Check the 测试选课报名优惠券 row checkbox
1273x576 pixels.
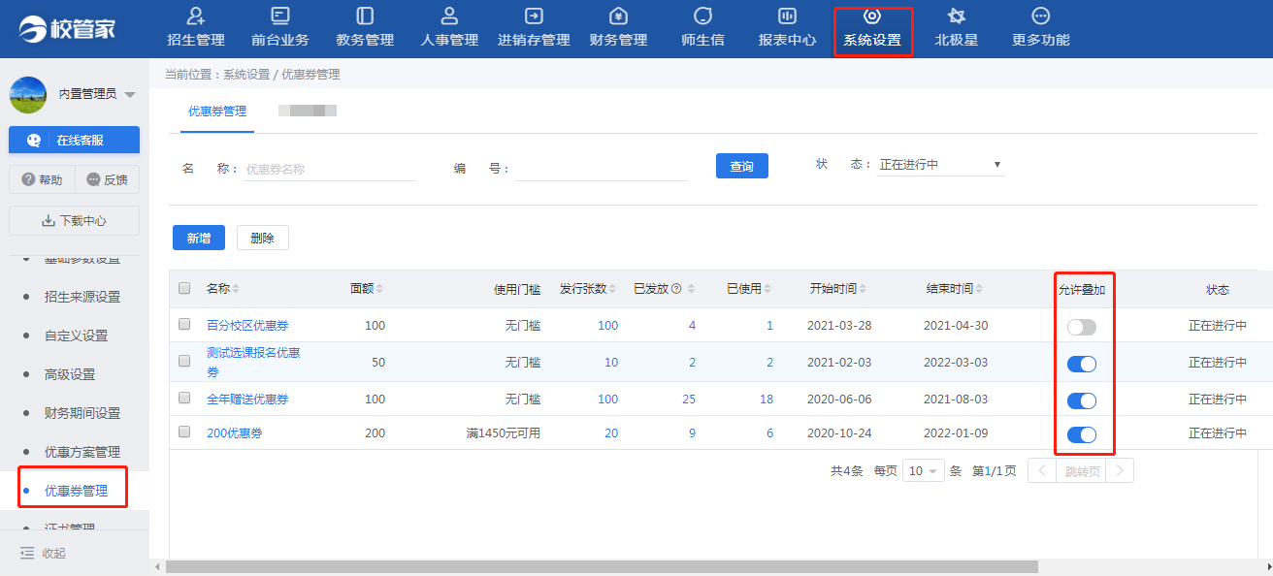tap(184, 361)
